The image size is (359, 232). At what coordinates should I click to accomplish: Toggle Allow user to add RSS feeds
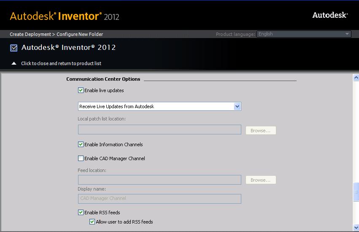[92, 222]
